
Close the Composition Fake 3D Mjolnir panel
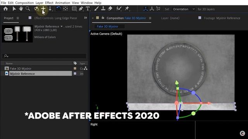[x=93, y=18]
